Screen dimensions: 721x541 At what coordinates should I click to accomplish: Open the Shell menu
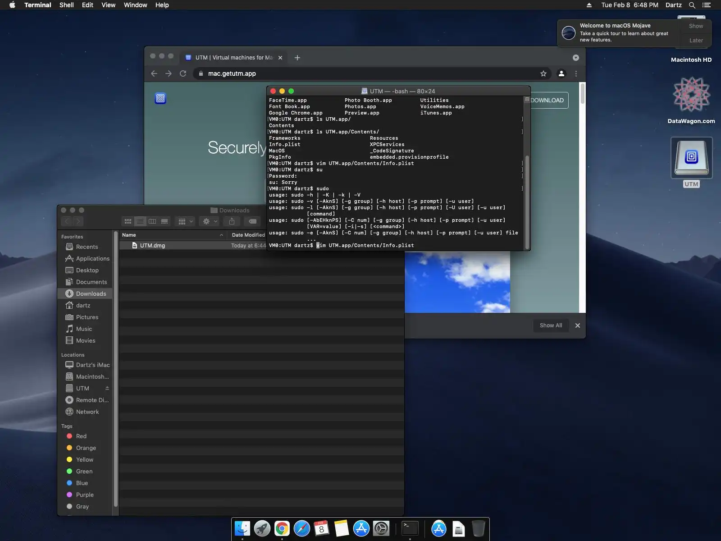(67, 5)
